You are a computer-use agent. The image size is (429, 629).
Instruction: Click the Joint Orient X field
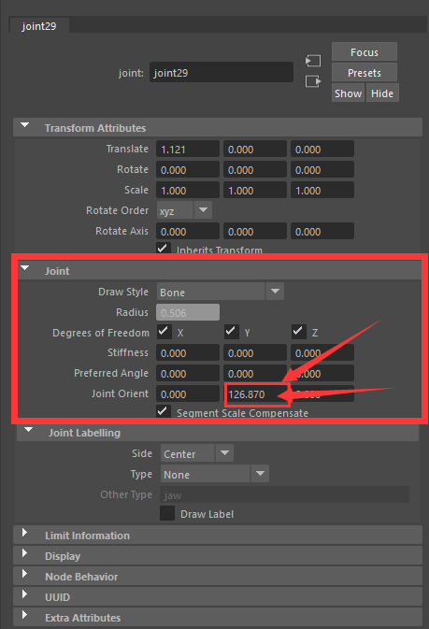[x=188, y=393]
